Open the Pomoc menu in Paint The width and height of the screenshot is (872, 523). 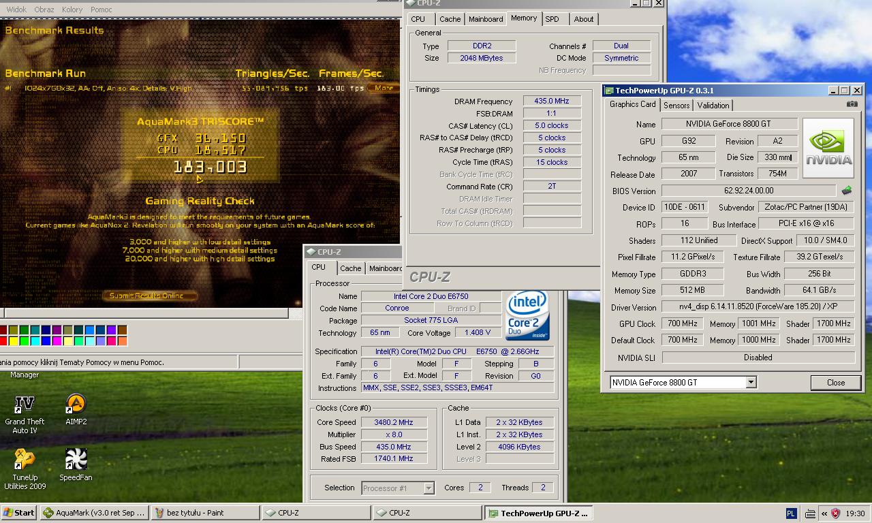(x=102, y=10)
